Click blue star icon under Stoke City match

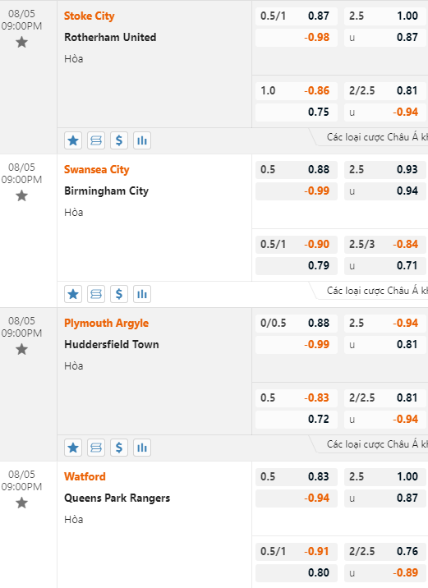point(73,140)
